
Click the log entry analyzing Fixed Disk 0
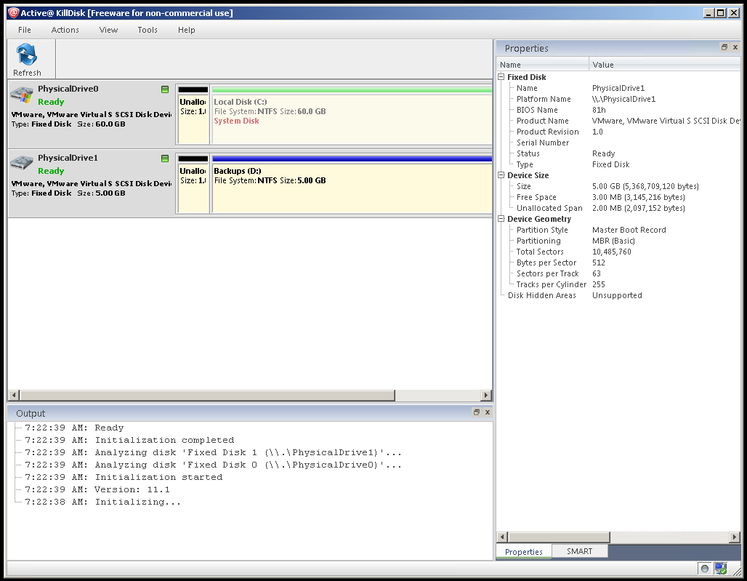point(213,465)
